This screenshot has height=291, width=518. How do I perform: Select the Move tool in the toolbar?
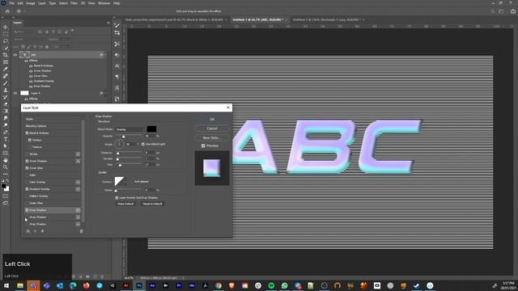(x=6, y=27)
